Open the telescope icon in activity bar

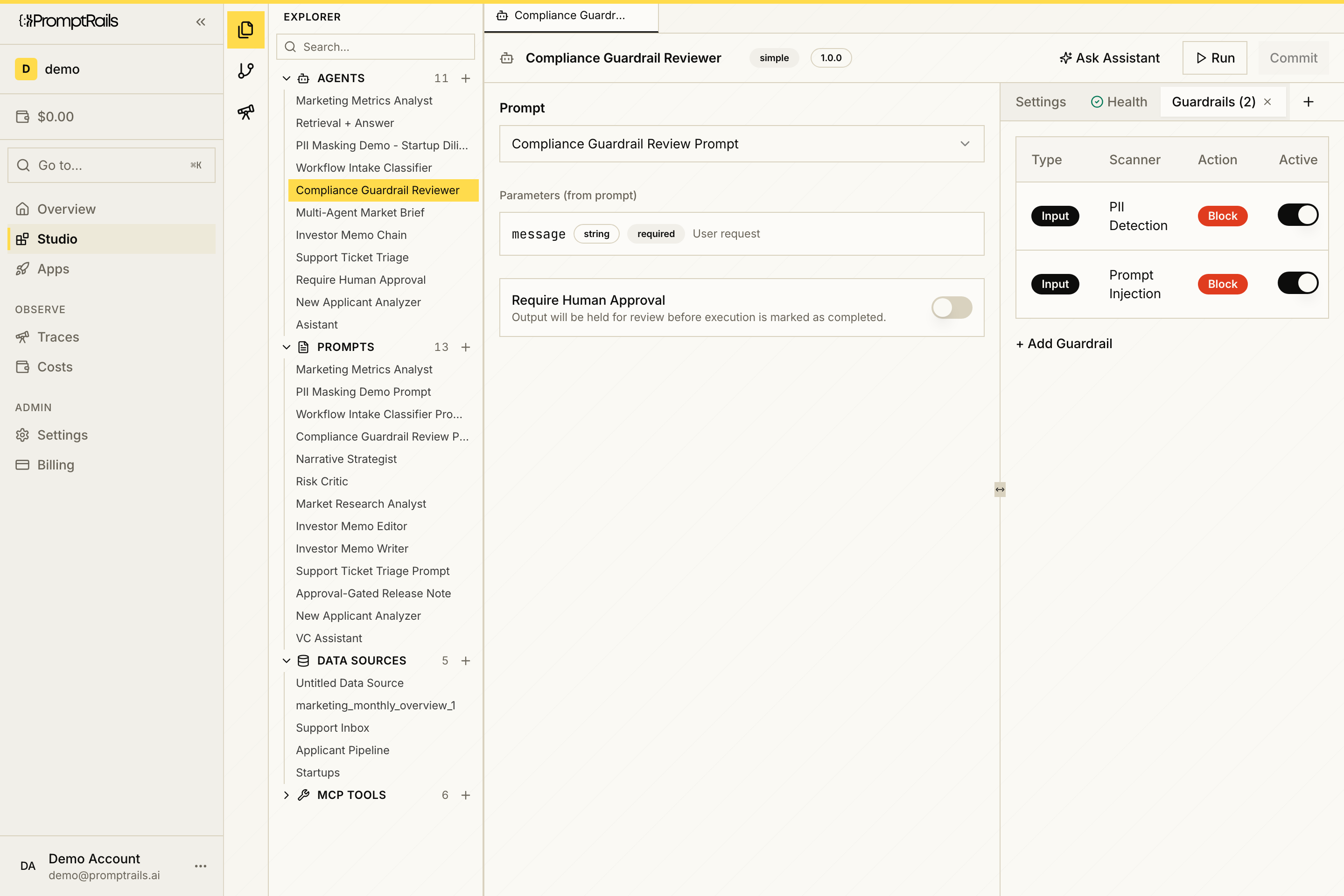click(x=246, y=112)
